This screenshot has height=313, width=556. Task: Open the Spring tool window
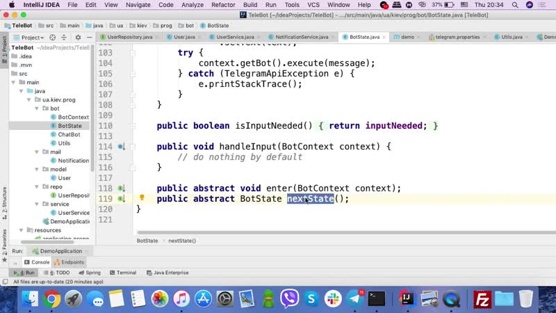tap(90, 273)
